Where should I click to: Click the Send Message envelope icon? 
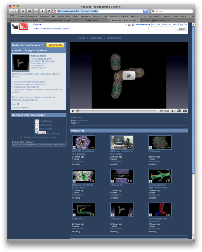pos(37,121)
